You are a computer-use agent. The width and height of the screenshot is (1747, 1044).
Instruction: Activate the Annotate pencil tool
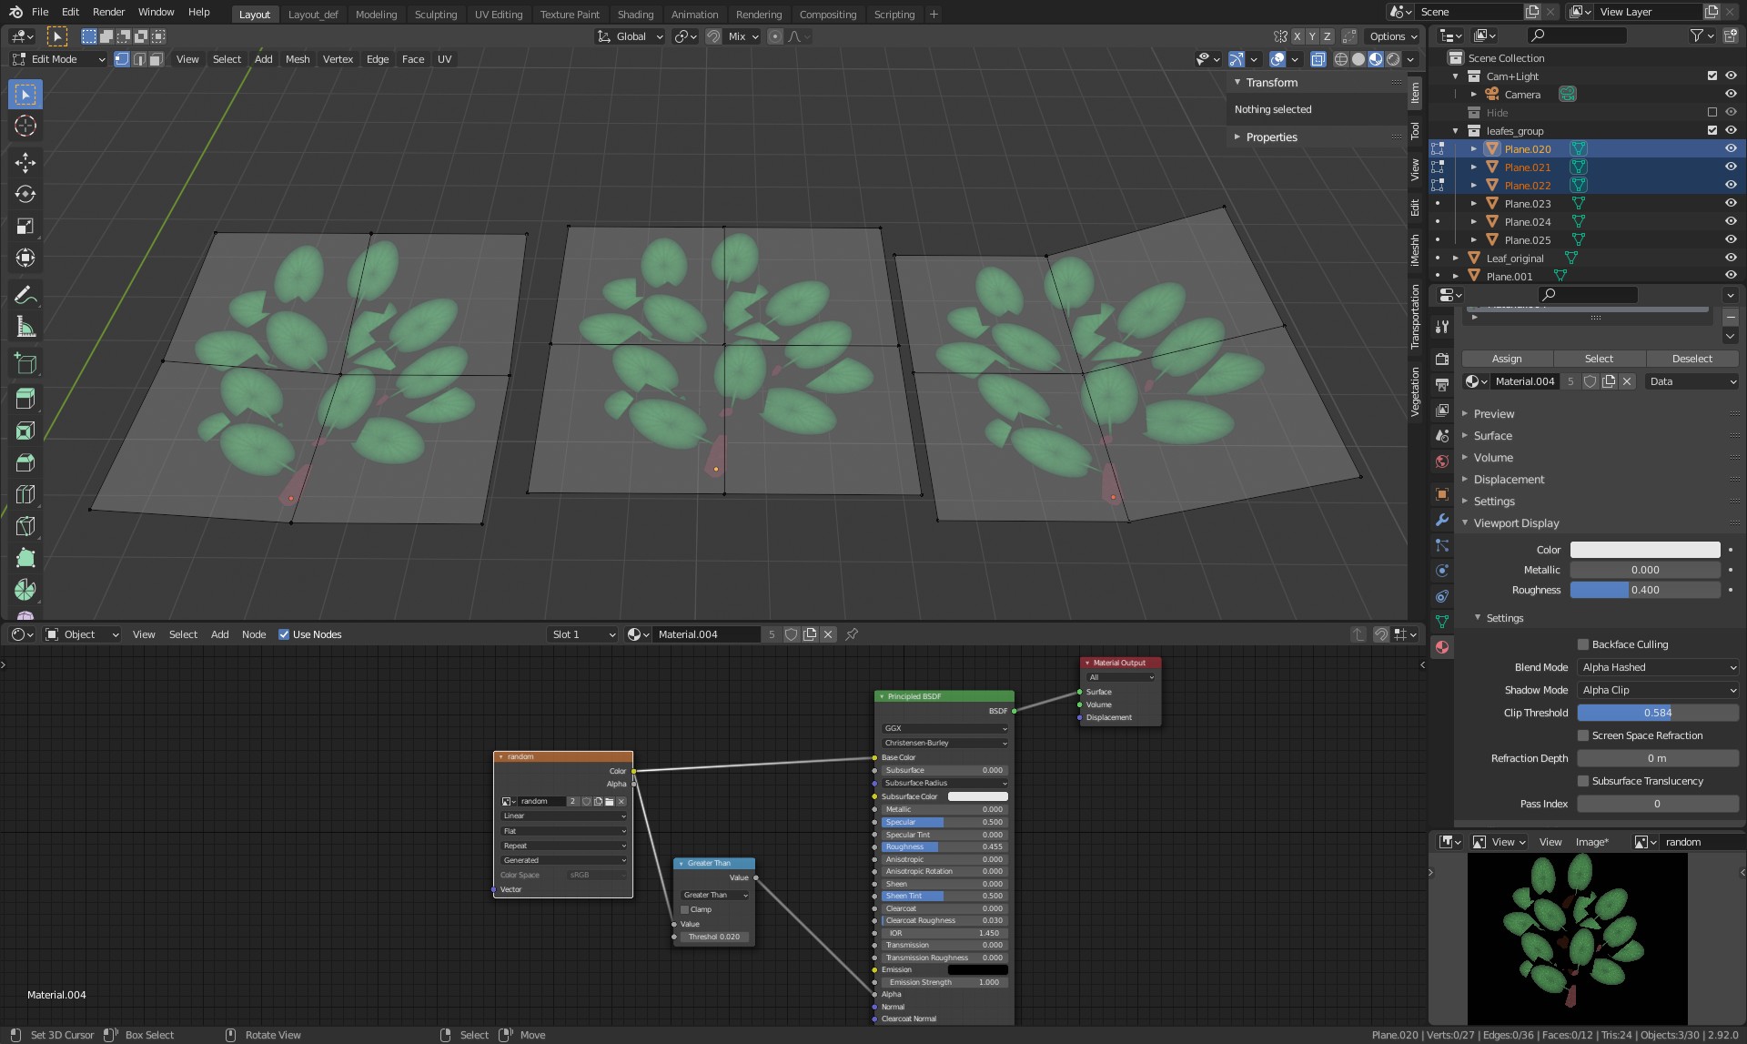tap(25, 295)
